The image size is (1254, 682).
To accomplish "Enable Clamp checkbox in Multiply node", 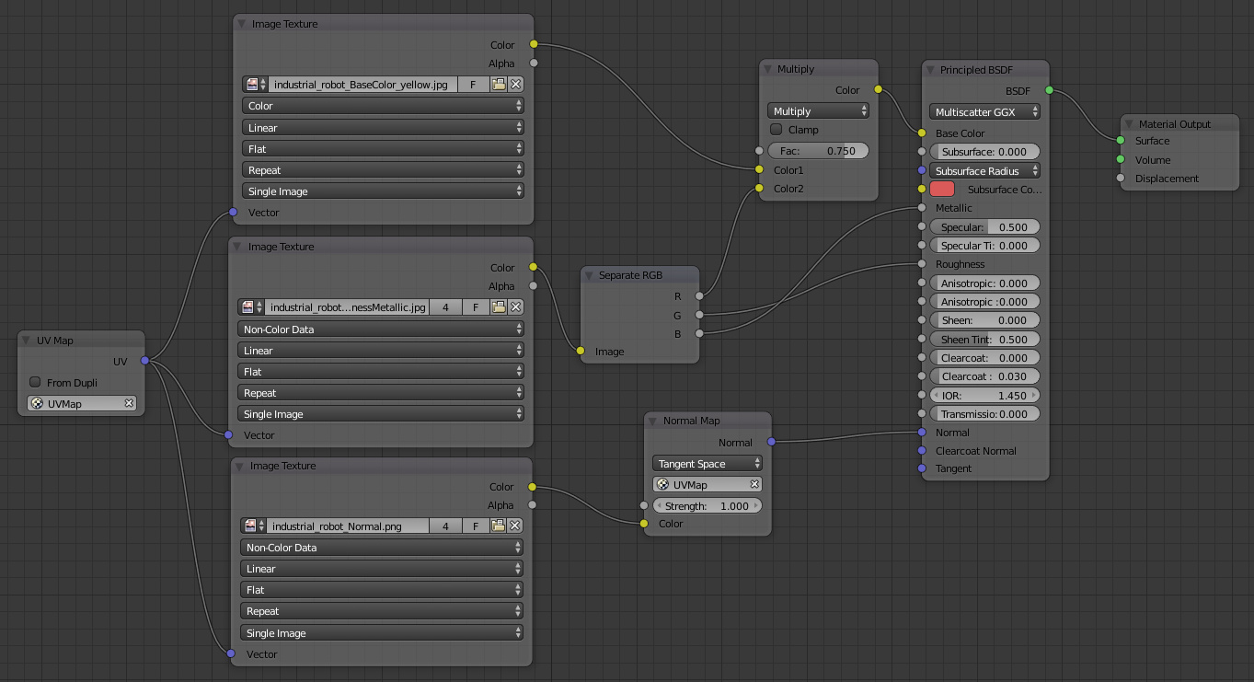I will tap(776, 130).
